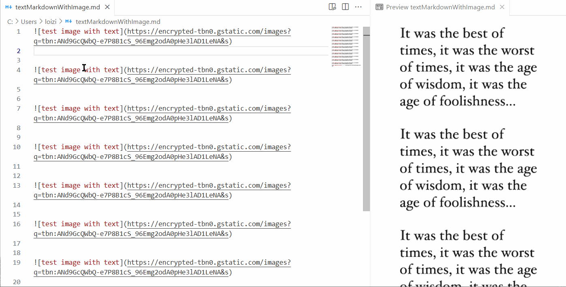Select the Preview textMarkdownWithImage.md tab
Screen dimensions: 566x287
coord(442,7)
